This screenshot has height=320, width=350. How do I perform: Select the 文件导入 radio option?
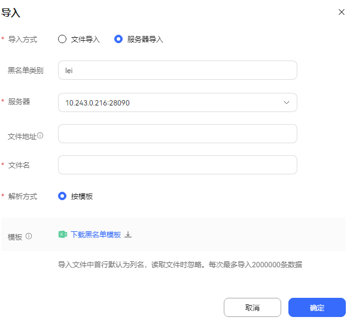(x=62, y=39)
